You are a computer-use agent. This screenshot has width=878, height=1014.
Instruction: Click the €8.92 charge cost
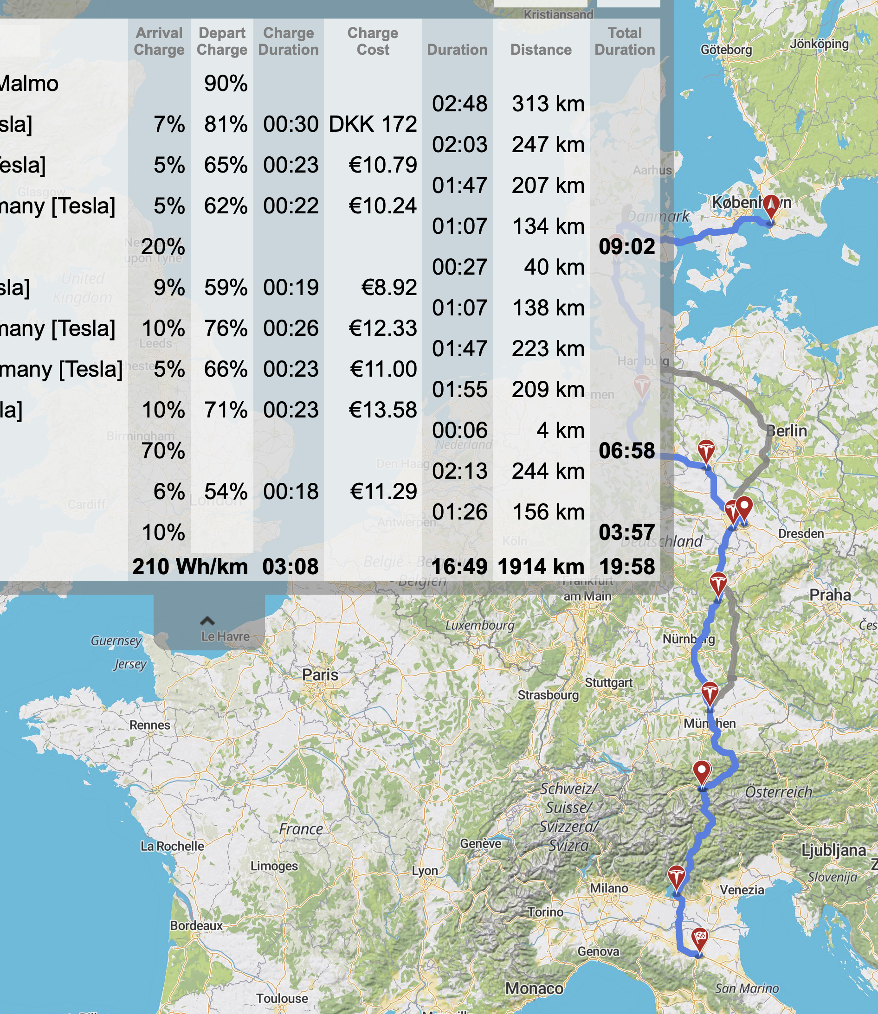click(389, 288)
